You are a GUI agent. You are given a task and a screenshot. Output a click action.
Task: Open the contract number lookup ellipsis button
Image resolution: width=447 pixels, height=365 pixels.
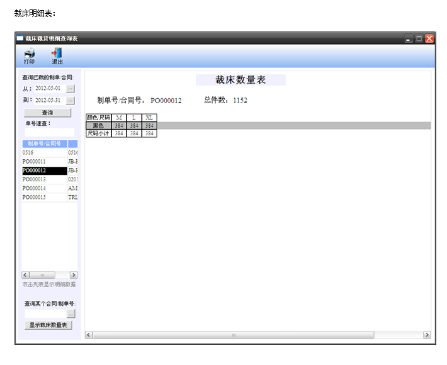(x=71, y=313)
